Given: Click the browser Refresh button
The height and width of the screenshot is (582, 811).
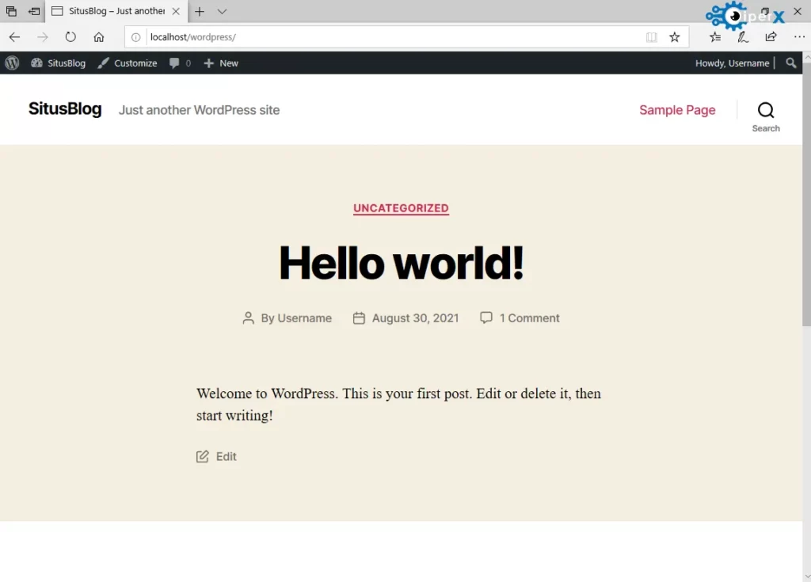Looking at the screenshot, I should coord(70,37).
